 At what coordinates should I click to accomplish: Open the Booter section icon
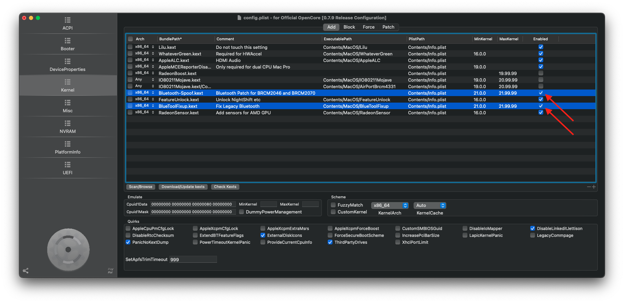[68, 41]
